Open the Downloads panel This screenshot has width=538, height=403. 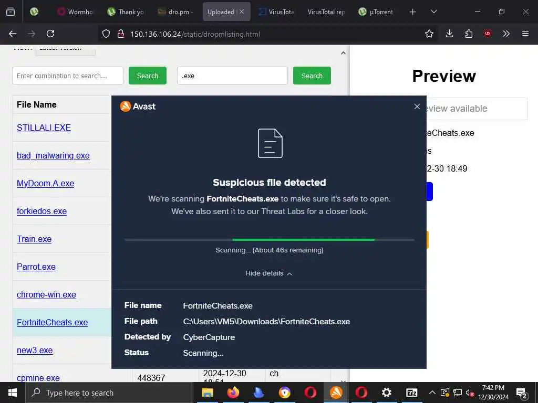tap(450, 34)
